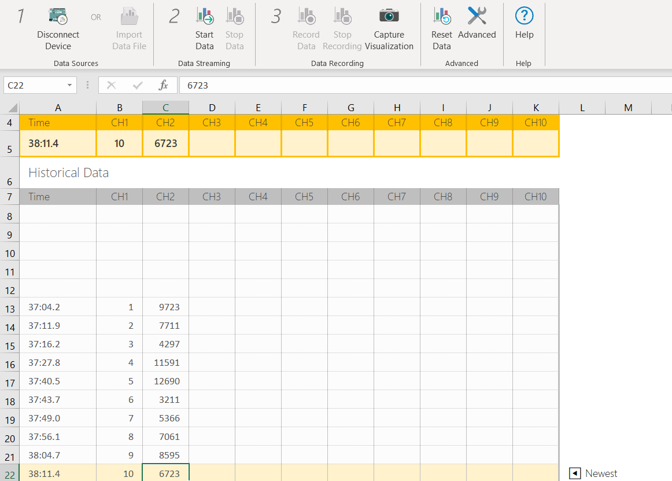Click the Reset Data icon
The image size is (672, 481).
tap(441, 16)
